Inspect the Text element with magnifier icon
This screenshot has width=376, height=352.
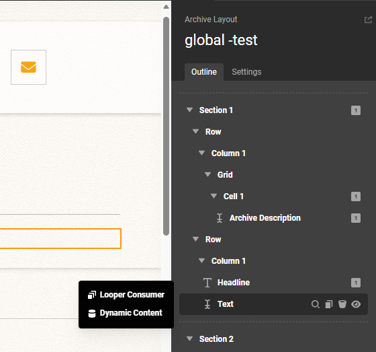pyautogui.click(x=316, y=304)
